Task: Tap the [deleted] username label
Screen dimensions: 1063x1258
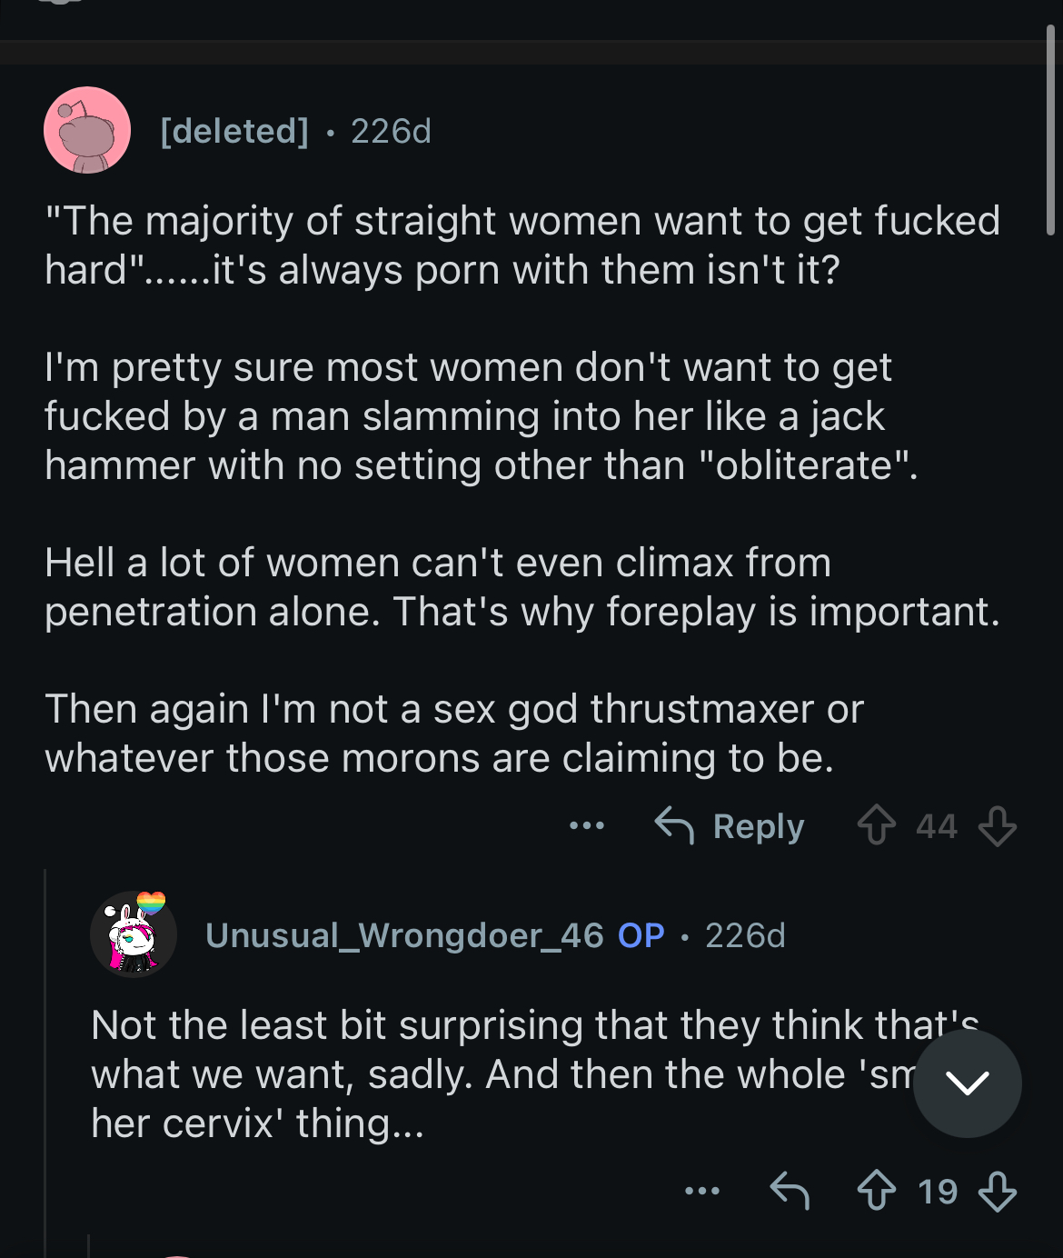Action: [x=234, y=131]
